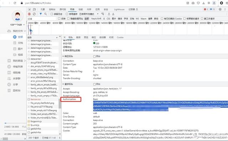Toggle 隐藏数据网址 hide data URLs checkbox

[x=68, y=18]
